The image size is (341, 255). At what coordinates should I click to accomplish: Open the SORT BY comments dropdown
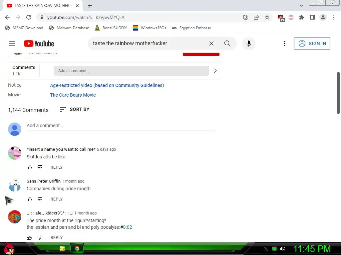tap(75, 110)
